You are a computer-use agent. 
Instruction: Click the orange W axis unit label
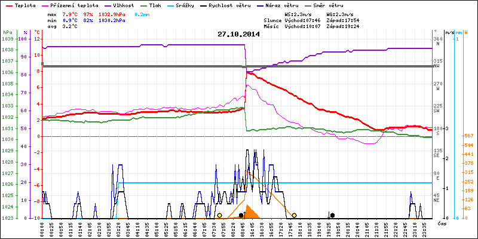pyautogui.click(x=466, y=32)
